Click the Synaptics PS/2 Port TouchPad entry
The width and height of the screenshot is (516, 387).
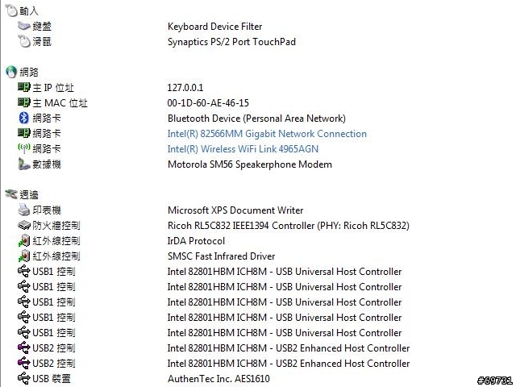(x=231, y=42)
